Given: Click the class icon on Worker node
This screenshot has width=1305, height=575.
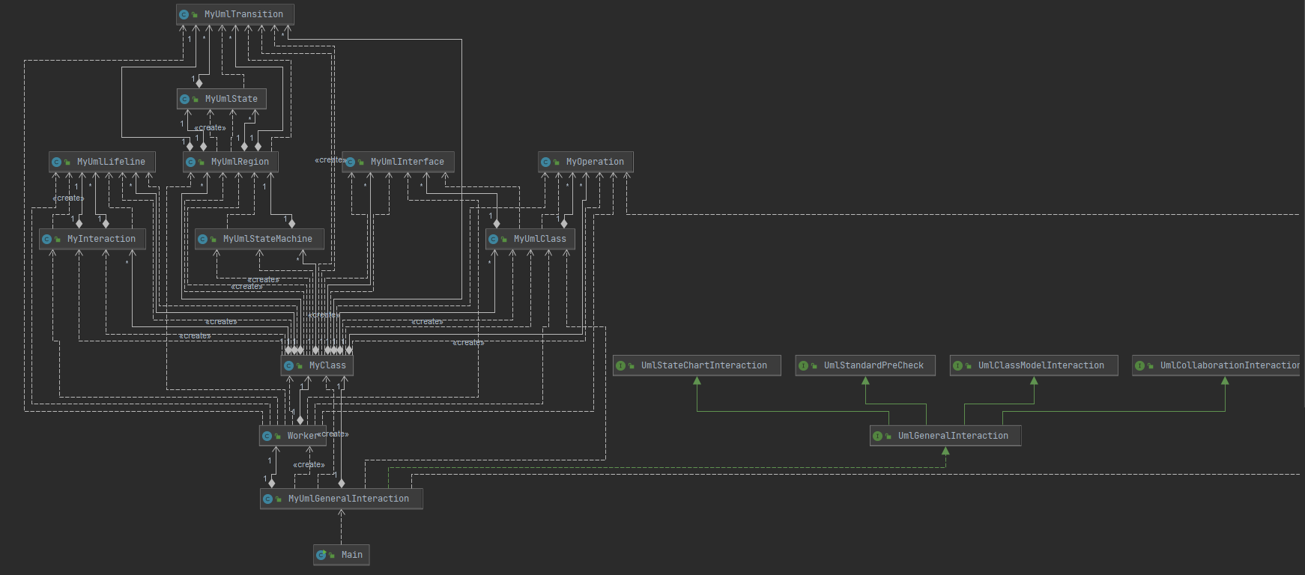Looking at the screenshot, I should click(267, 436).
